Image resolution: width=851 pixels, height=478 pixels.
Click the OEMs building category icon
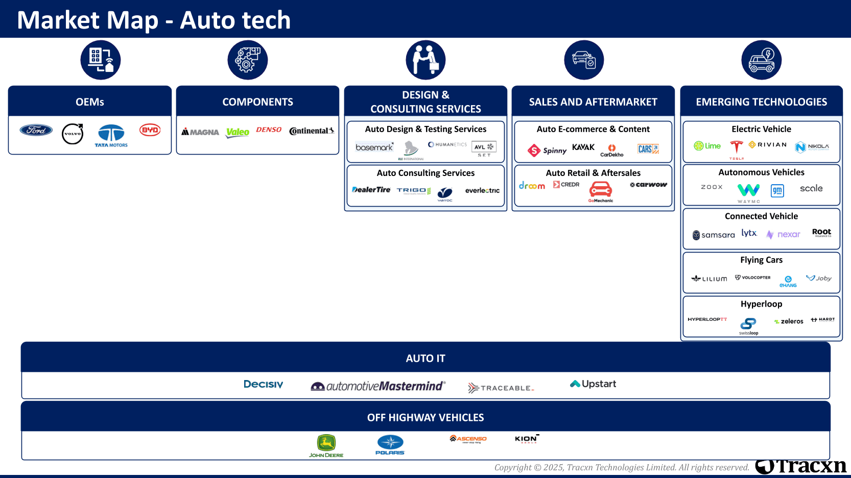101,60
